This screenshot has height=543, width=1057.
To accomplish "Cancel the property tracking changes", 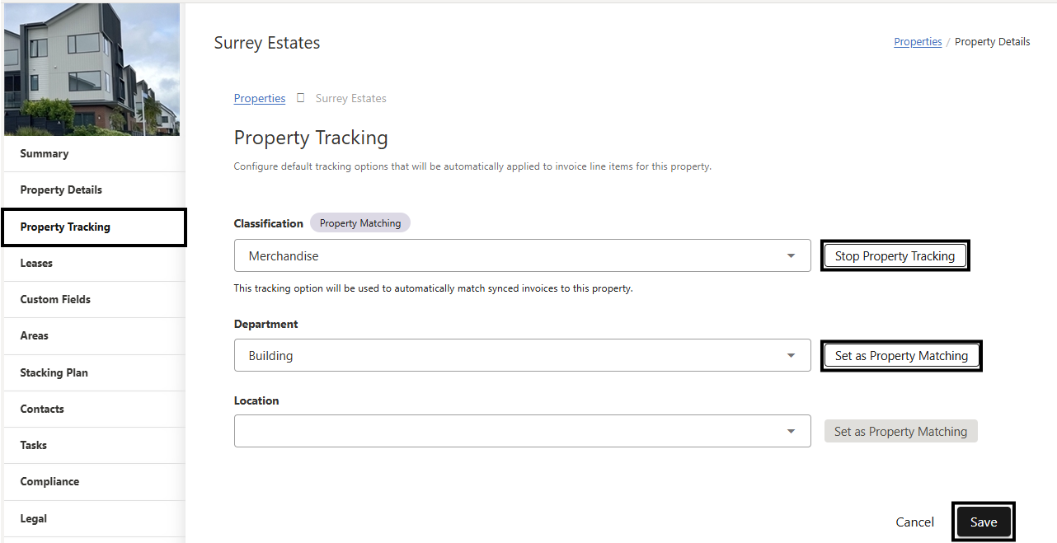I will click(x=915, y=522).
